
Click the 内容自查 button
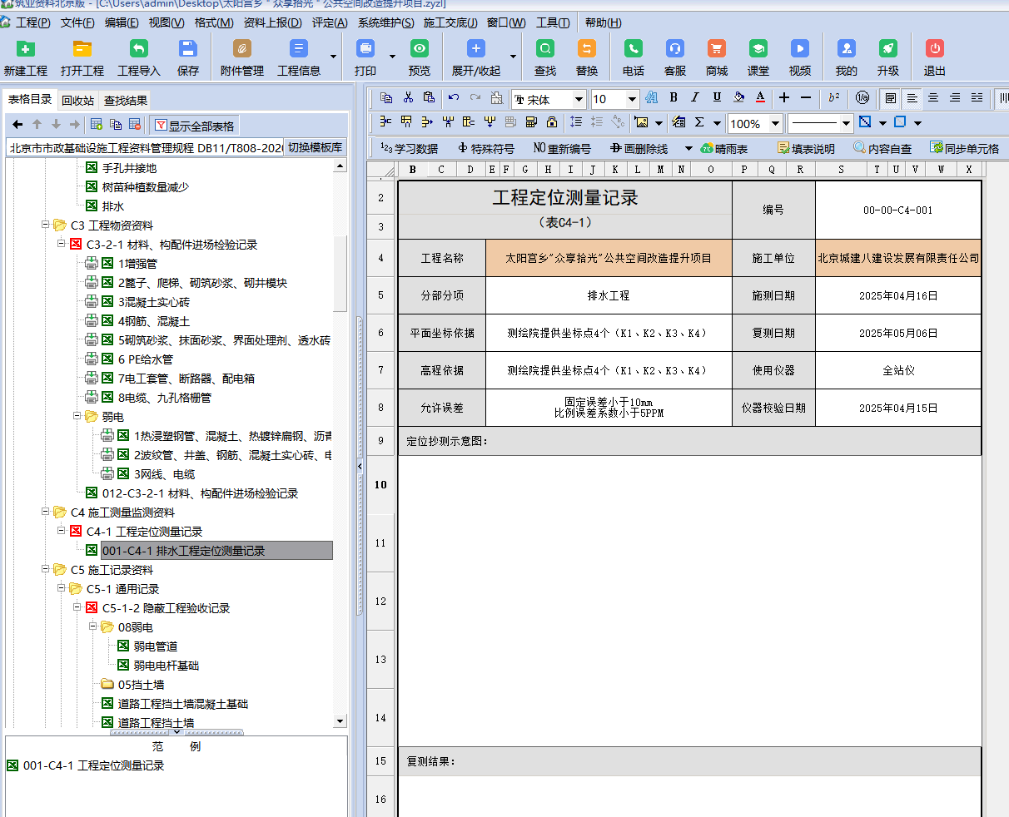coord(882,149)
